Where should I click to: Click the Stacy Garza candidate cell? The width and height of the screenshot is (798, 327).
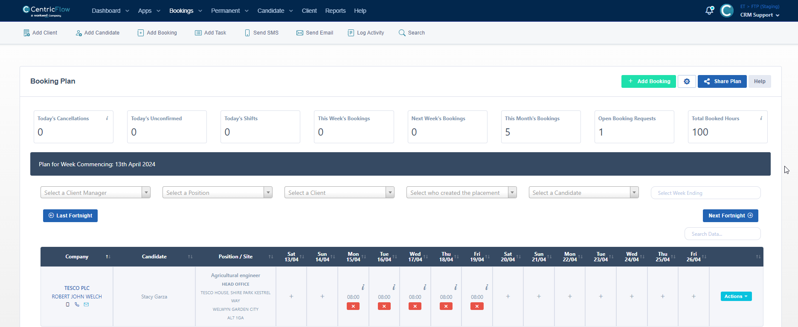154,297
